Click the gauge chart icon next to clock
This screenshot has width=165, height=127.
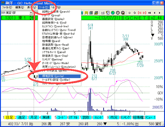point(123,13)
